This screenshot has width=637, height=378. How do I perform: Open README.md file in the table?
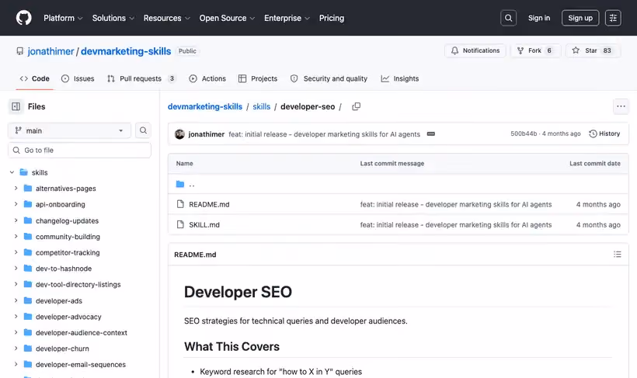tap(209, 204)
